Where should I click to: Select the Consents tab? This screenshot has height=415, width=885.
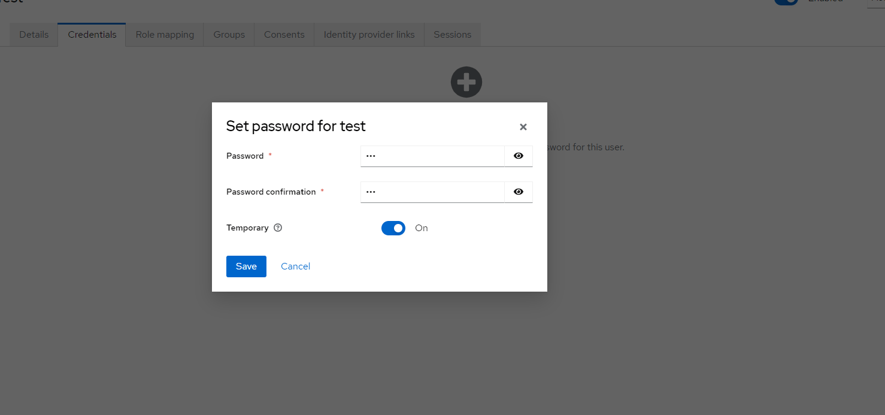click(284, 34)
